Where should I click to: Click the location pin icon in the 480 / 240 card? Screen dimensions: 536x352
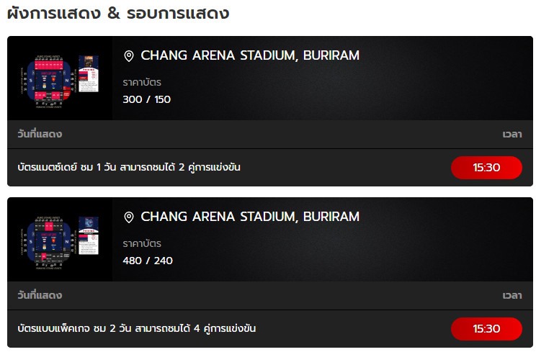point(128,217)
